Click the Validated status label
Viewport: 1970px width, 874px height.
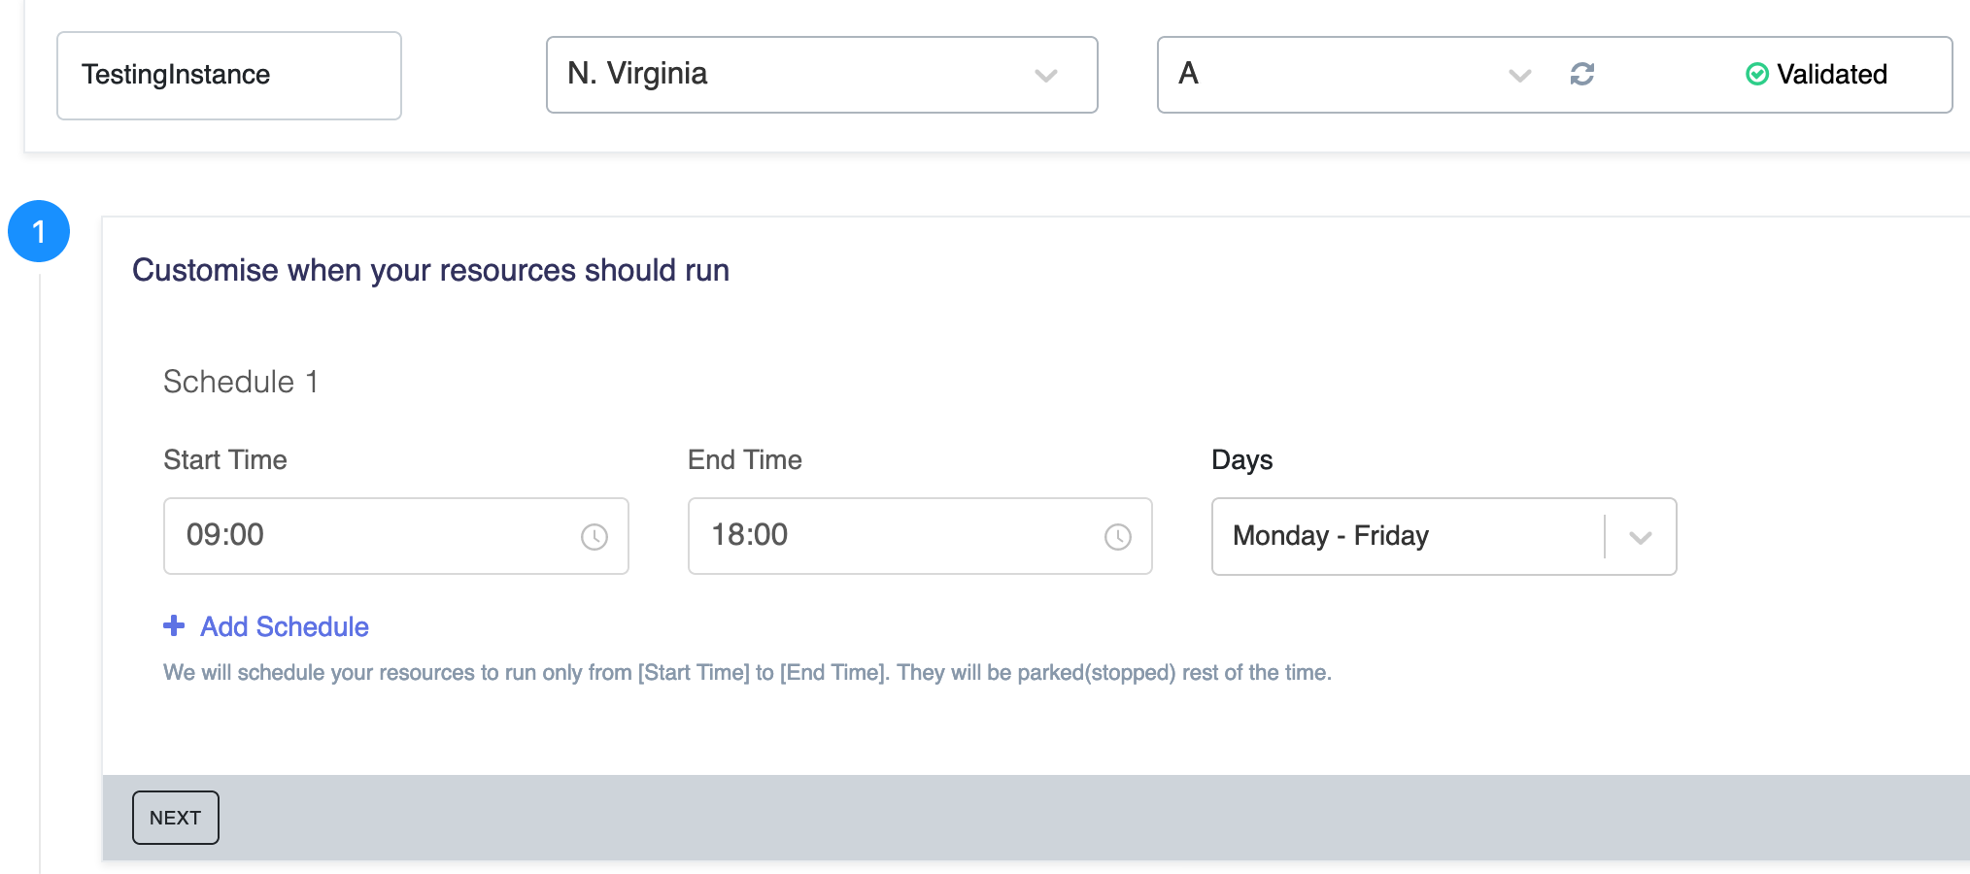click(x=1832, y=75)
